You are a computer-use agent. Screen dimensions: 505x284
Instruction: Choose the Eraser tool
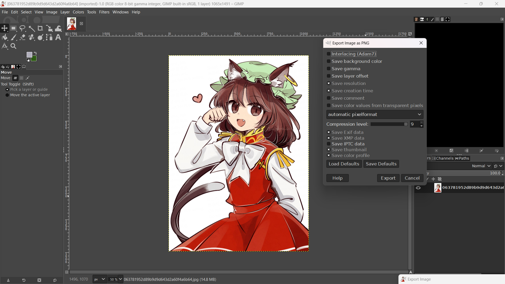23,37
